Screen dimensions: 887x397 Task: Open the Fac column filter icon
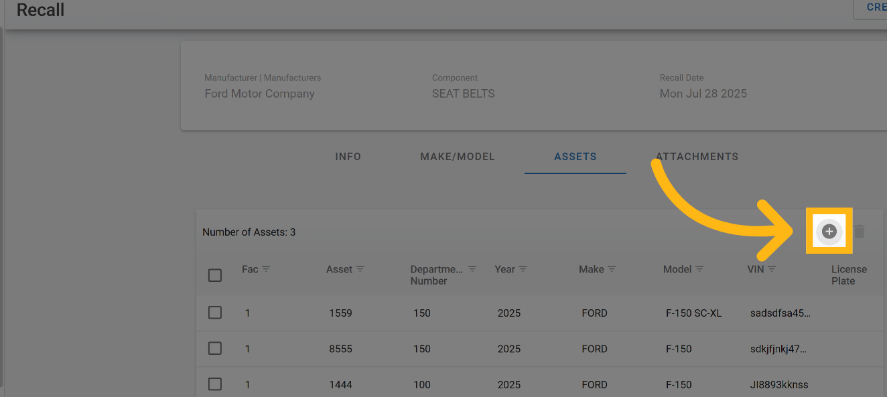(x=266, y=269)
